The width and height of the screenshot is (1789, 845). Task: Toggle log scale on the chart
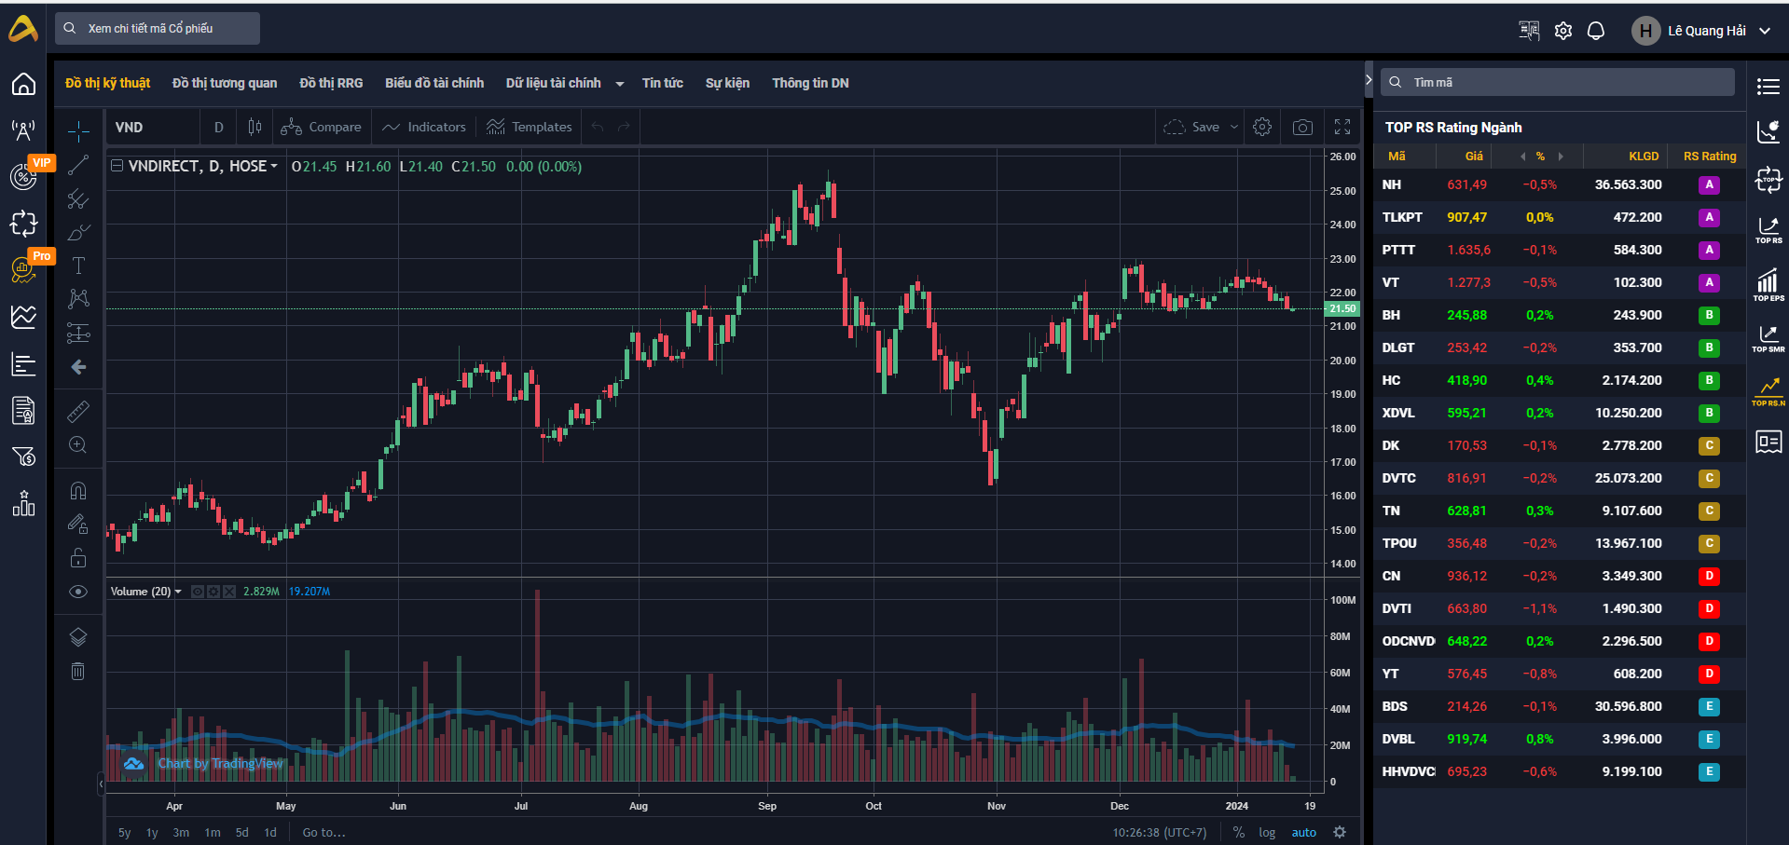(1267, 832)
